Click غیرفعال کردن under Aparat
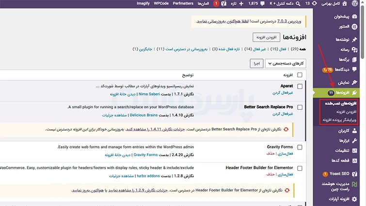Image resolution: width=366 pixels, height=206 pixels. click(283, 93)
